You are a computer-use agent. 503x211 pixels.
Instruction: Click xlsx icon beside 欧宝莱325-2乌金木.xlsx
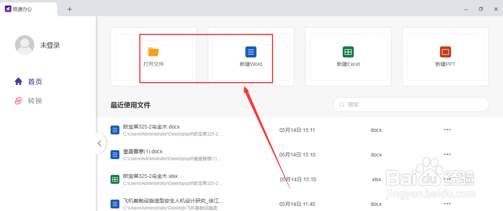pos(115,179)
